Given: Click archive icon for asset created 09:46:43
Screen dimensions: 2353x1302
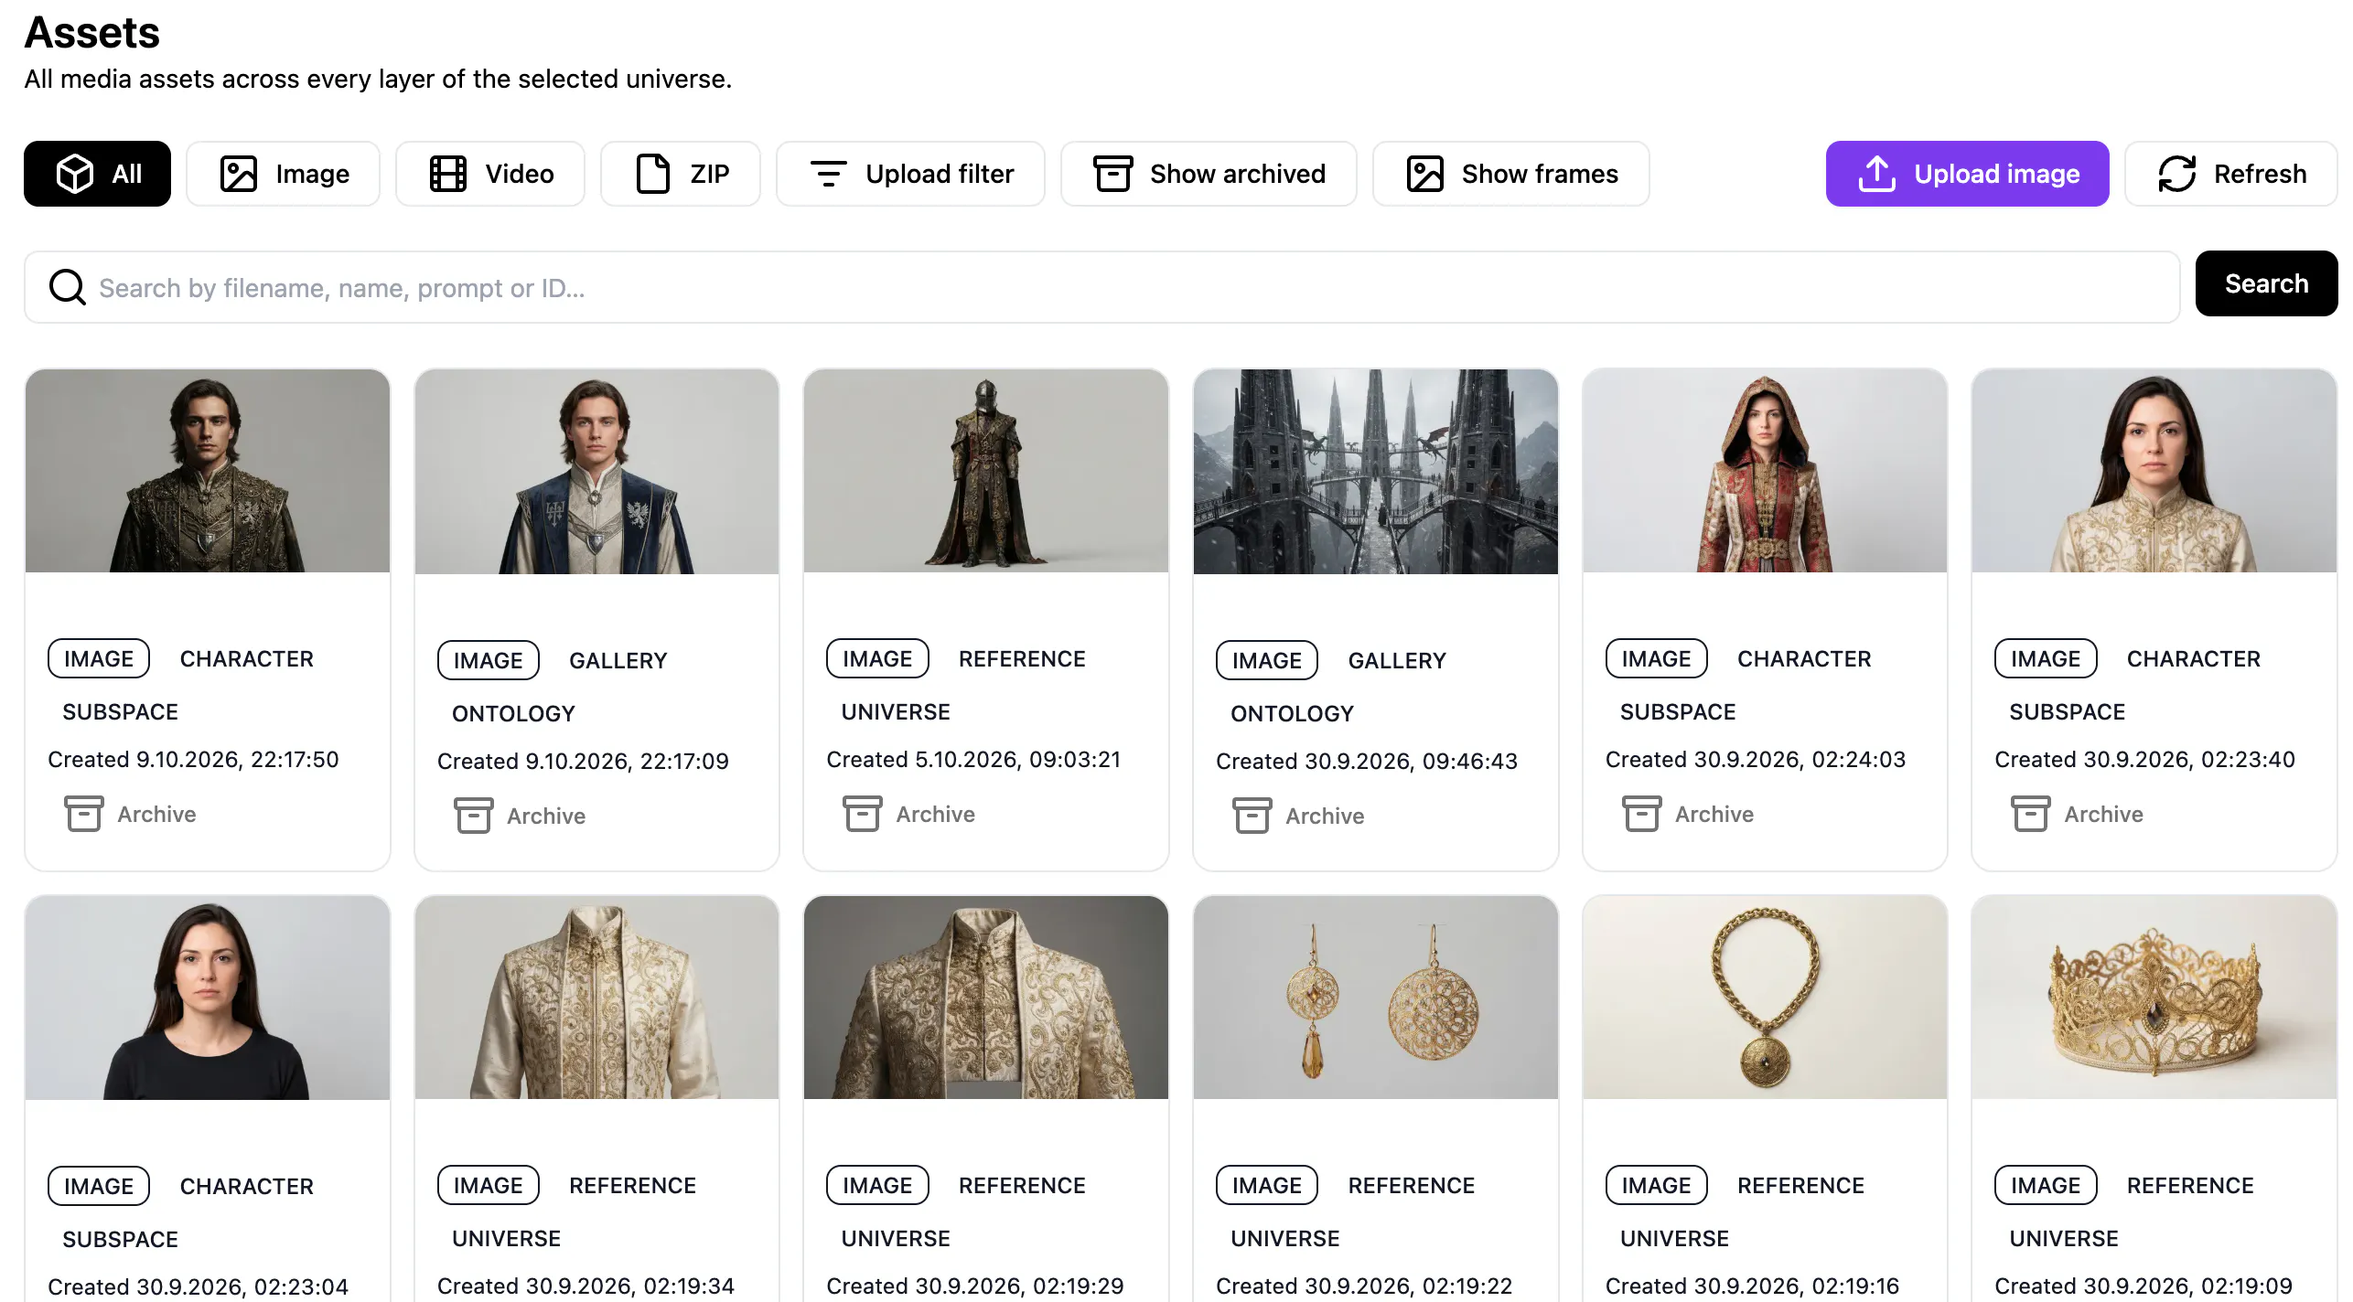Looking at the screenshot, I should click(1252, 816).
